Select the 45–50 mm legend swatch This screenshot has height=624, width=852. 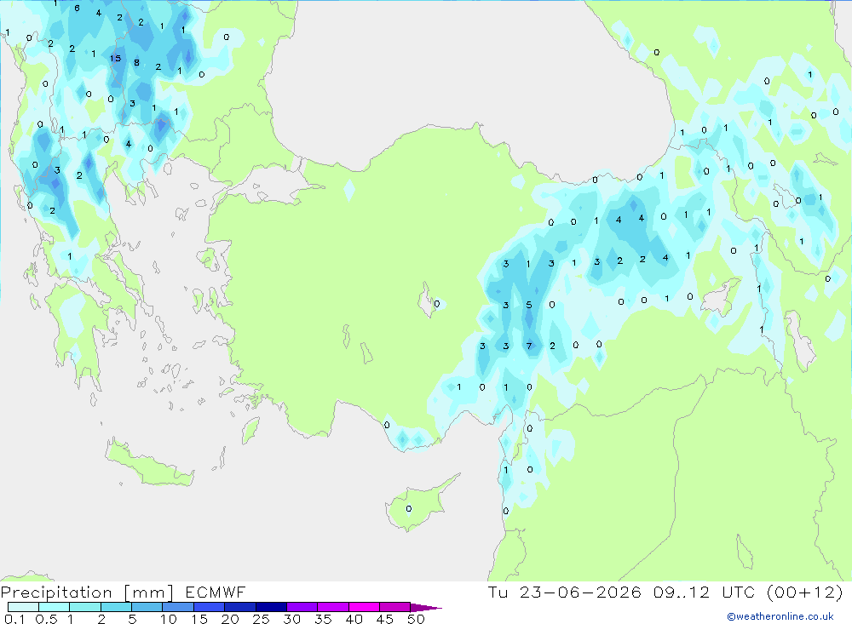coord(395,607)
